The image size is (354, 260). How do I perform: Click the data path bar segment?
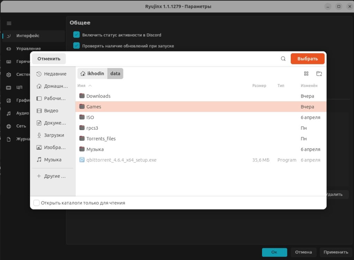pyautogui.click(x=115, y=74)
